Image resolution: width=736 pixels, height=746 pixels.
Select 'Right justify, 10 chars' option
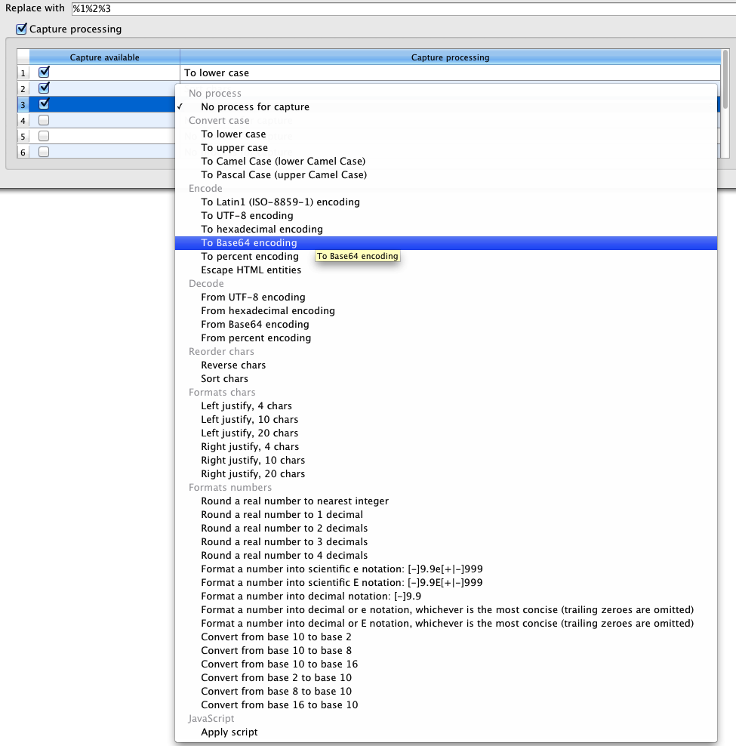253,461
